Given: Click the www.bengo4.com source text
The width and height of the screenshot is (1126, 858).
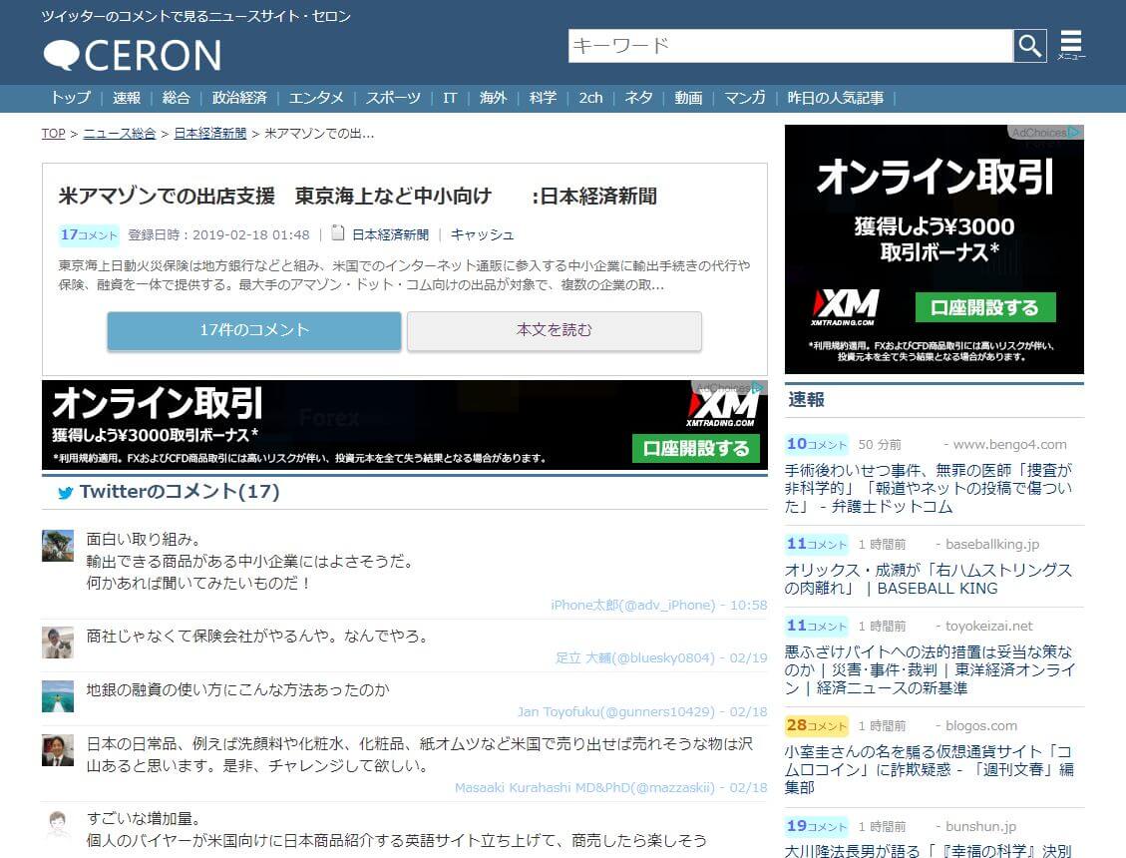Looking at the screenshot, I should click(x=1009, y=445).
